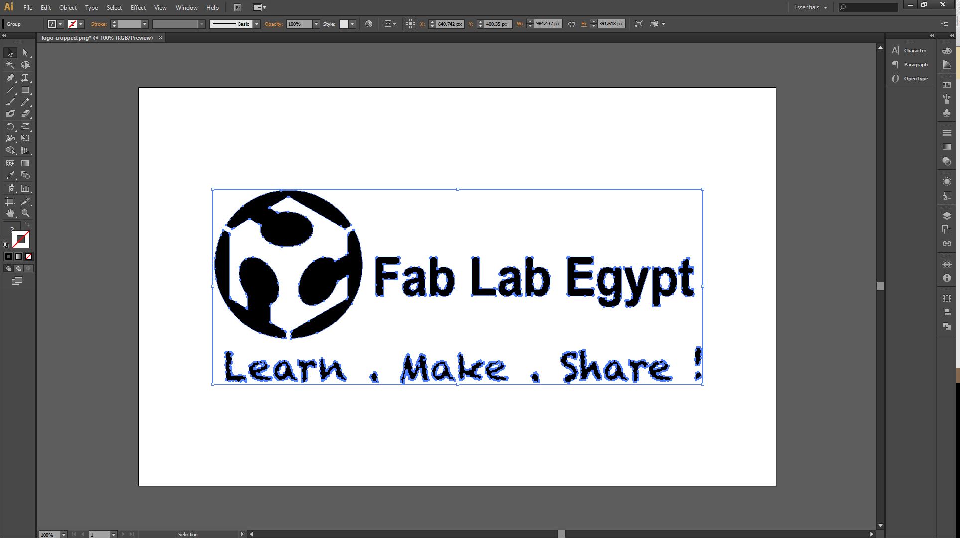Choose the Lasso tool
Screen dimensions: 960x538
25,65
